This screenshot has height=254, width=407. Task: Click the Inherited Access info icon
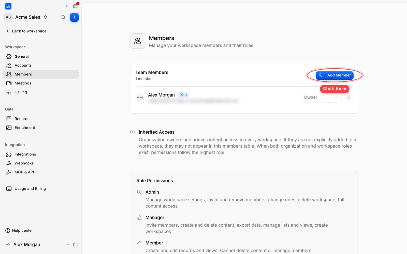pyautogui.click(x=133, y=132)
